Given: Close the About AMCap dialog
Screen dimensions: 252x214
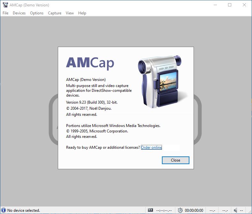Looking at the screenshot, I should 175,160.
